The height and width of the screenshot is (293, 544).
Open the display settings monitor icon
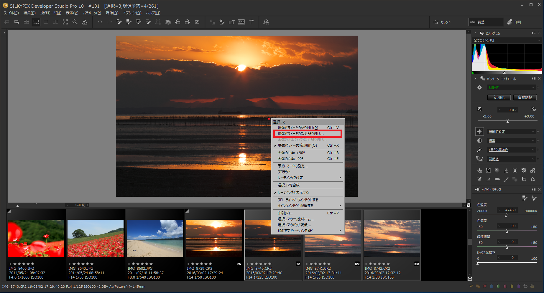pyautogui.click(x=241, y=22)
